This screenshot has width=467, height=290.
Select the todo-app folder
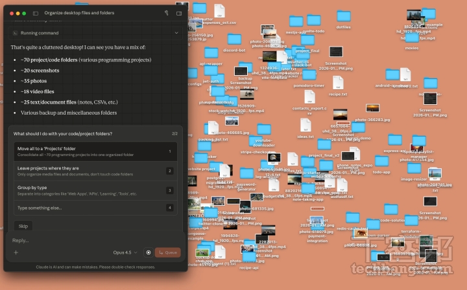[x=381, y=161]
